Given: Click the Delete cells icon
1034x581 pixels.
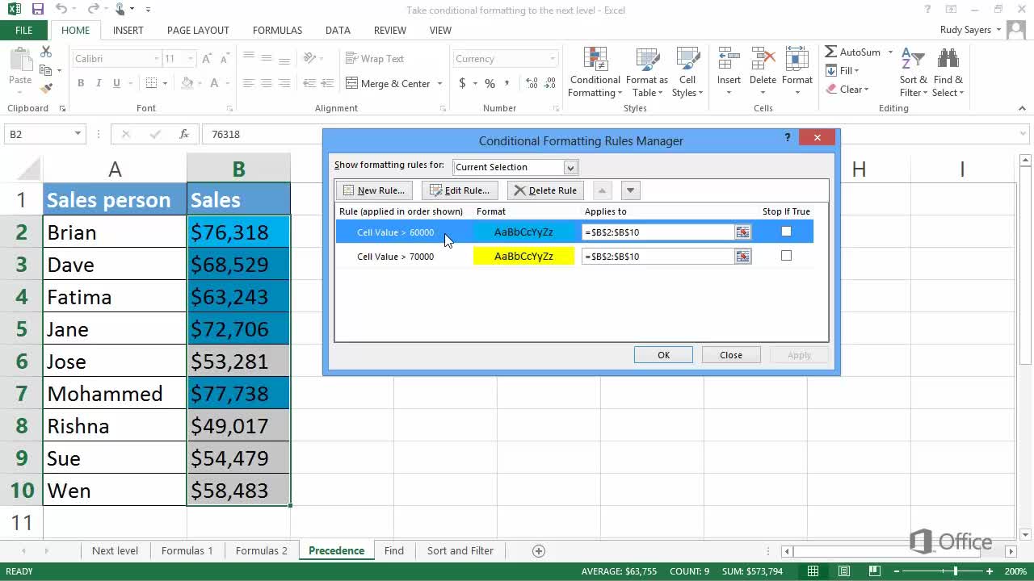Looking at the screenshot, I should click(763, 60).
